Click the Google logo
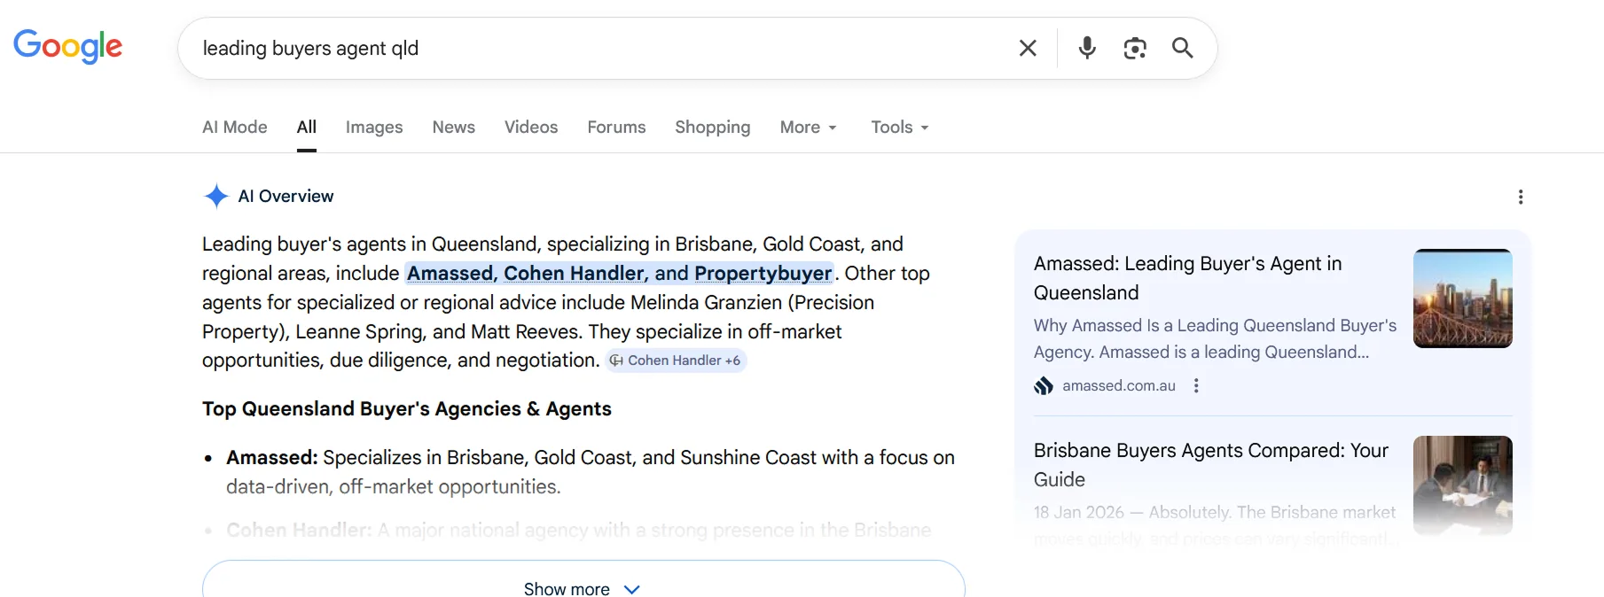Viewport: 1604px width, 597px height. 68,46
